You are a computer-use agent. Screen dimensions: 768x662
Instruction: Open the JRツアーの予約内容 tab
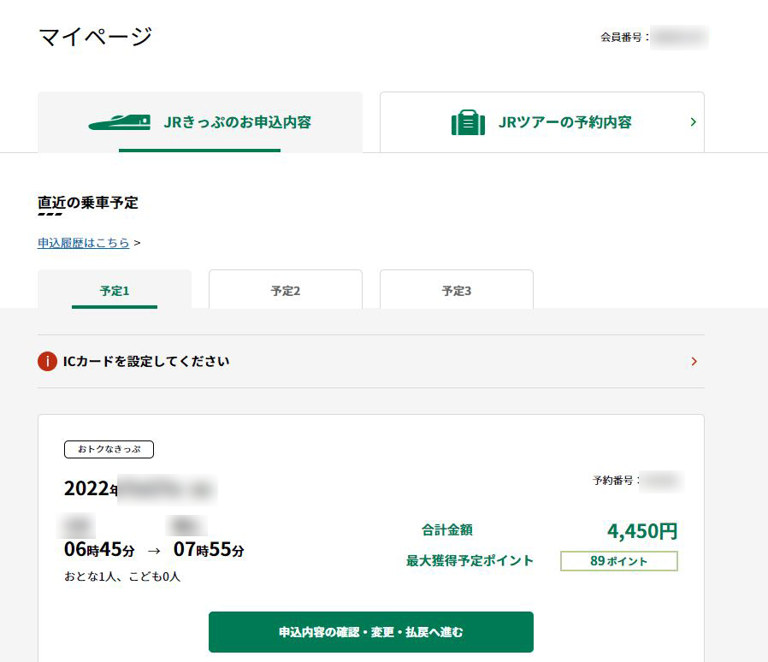tap(542, 122)
